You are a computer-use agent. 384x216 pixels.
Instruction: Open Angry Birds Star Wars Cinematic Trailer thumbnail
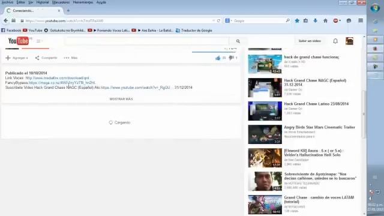(265, 134)
